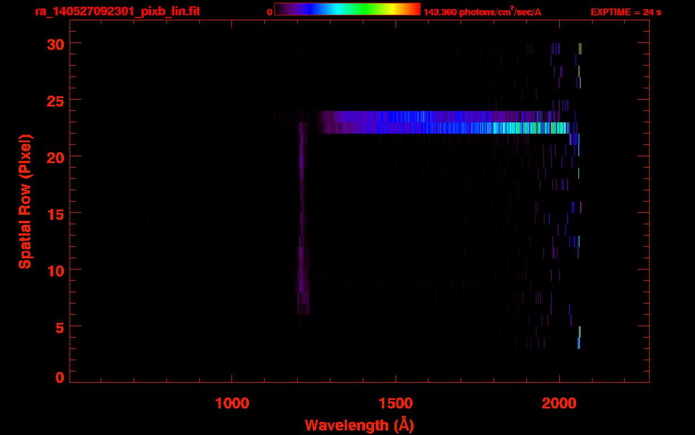Click the x-axis tick label 2000
The image size is (695, 435).
559,403
